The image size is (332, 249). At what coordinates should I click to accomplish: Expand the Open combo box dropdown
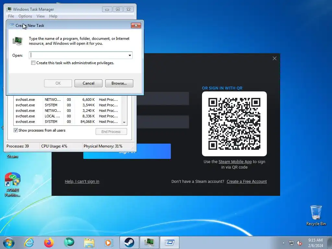click(130, 55)
